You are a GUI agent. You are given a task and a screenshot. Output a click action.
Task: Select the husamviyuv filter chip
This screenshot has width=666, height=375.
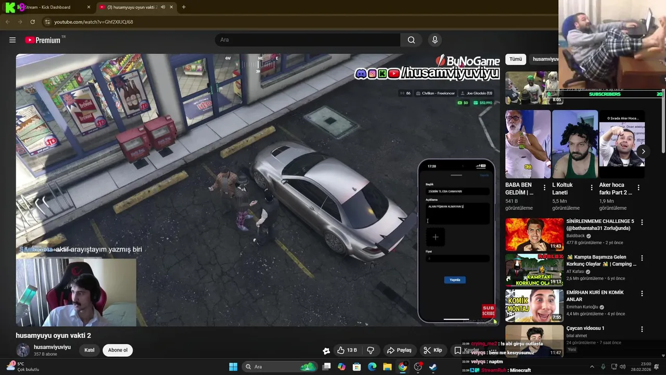[x=545, y=59]
